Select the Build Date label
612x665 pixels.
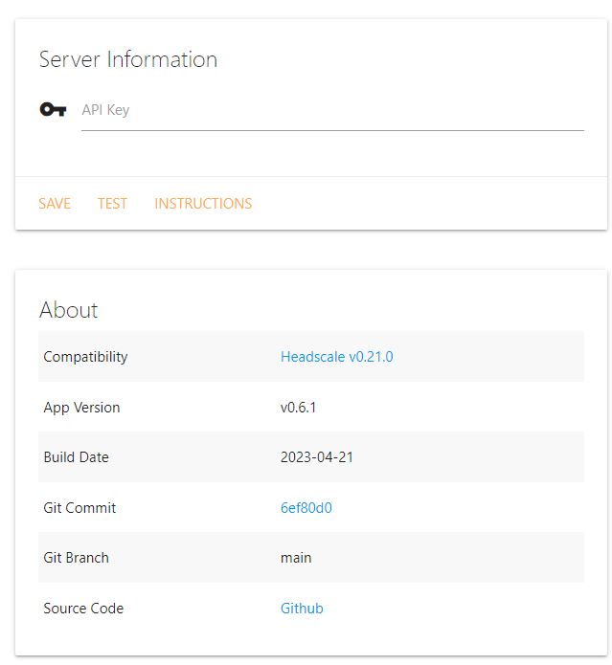pyautogui.click(x=76, y=457)
